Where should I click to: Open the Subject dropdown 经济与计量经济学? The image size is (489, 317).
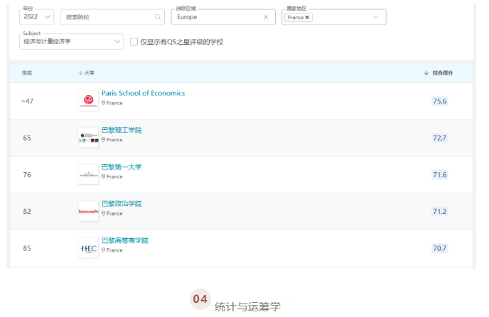(71, 41)
